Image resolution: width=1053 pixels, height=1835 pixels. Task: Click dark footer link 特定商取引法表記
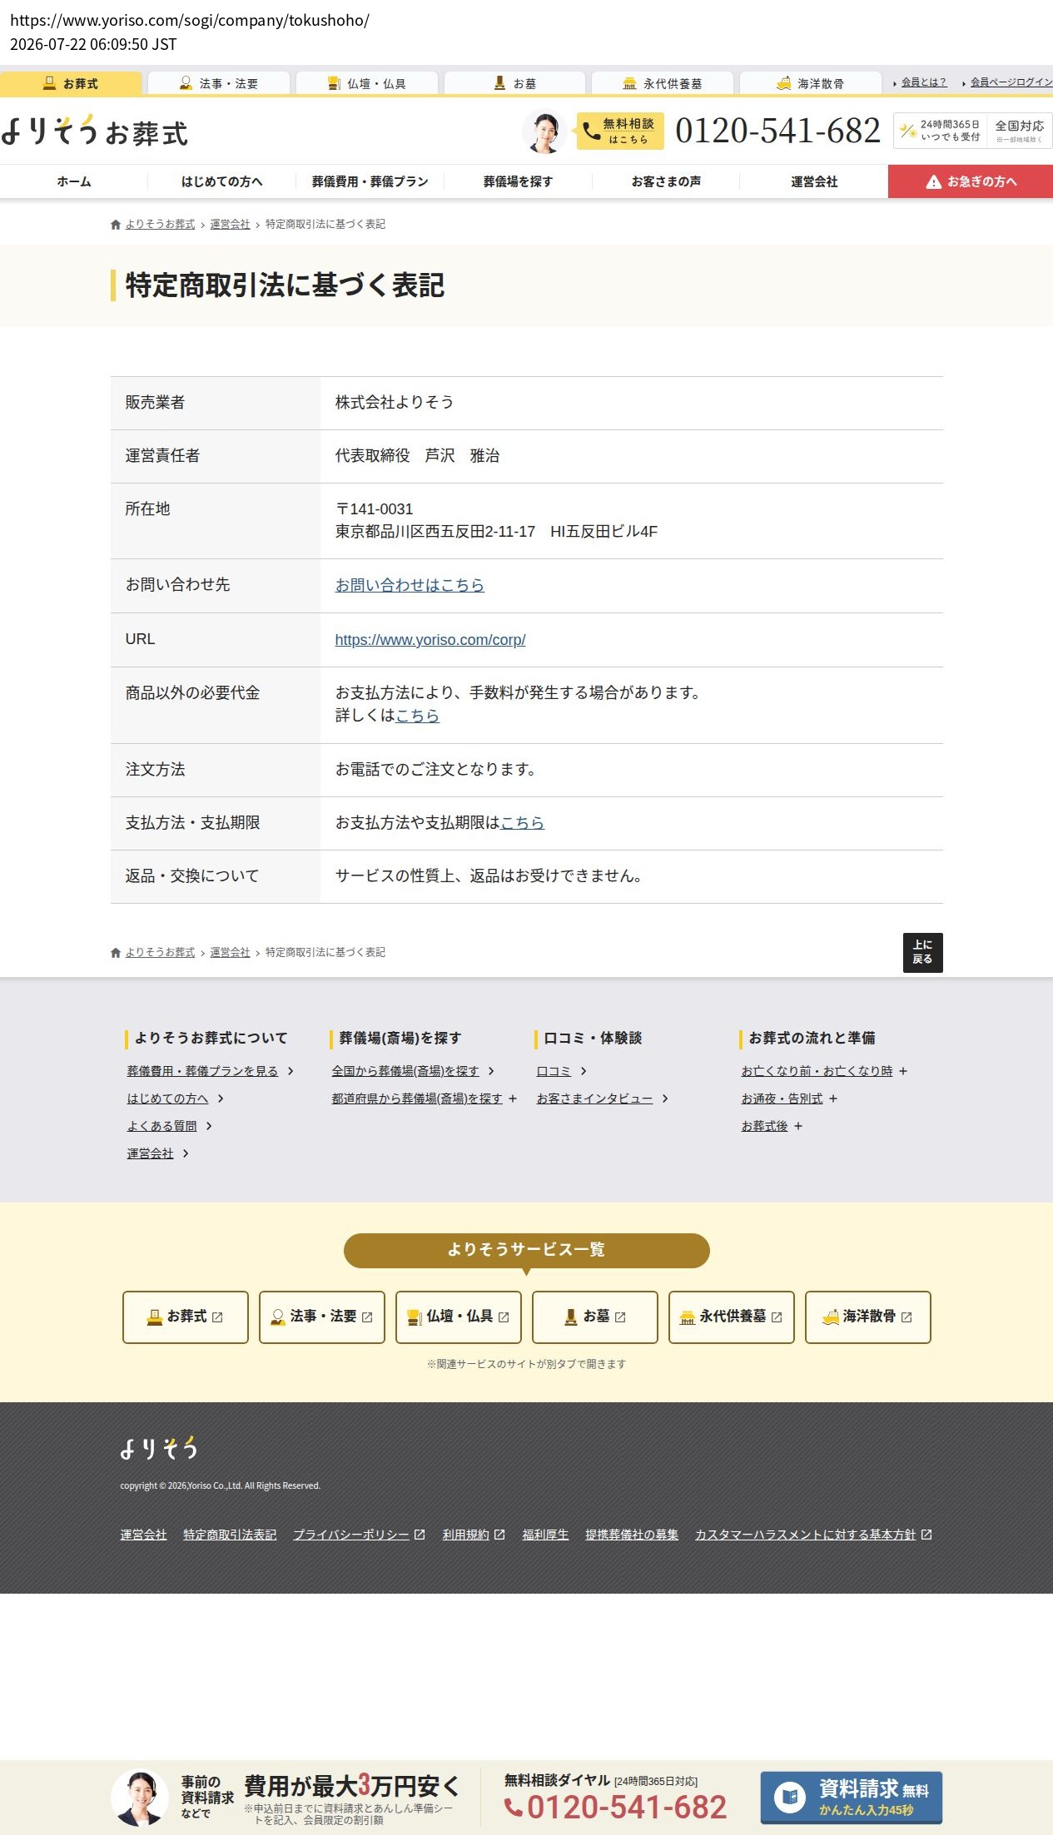coord(230,1535)
